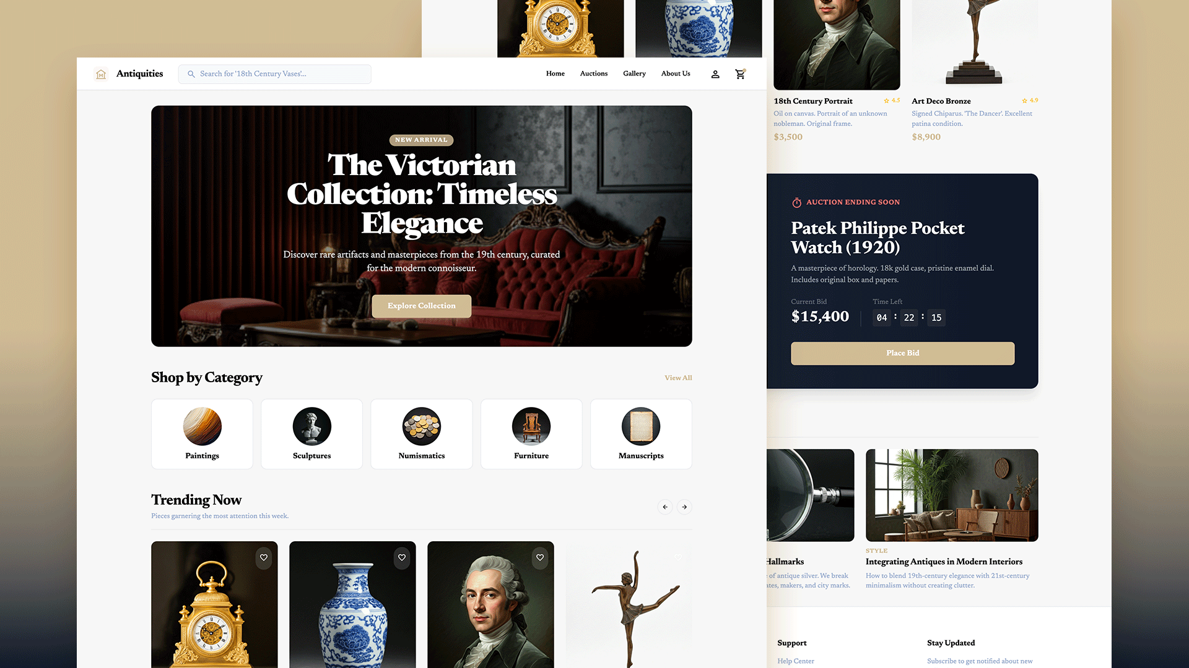The width and height of the screenshot is (1189, 668).
Task: Go to previous trending items arrow
Action: [x=665, y=507]
